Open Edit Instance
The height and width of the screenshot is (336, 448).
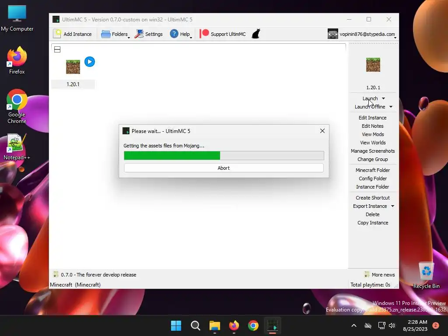coord(373,118)
